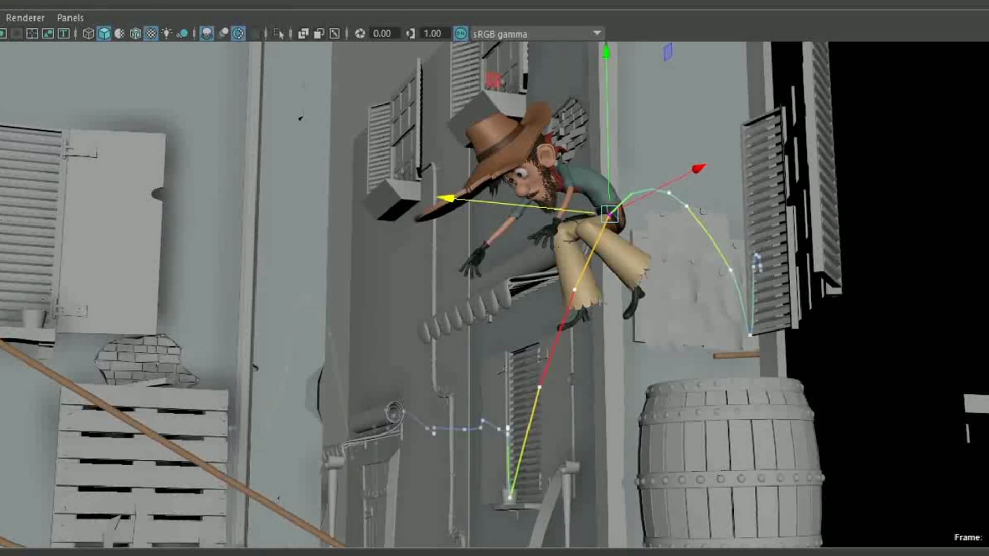Screen dimensions: 989x556
Task: Toggle the X-ray display icon
Action: coord(303,33)
